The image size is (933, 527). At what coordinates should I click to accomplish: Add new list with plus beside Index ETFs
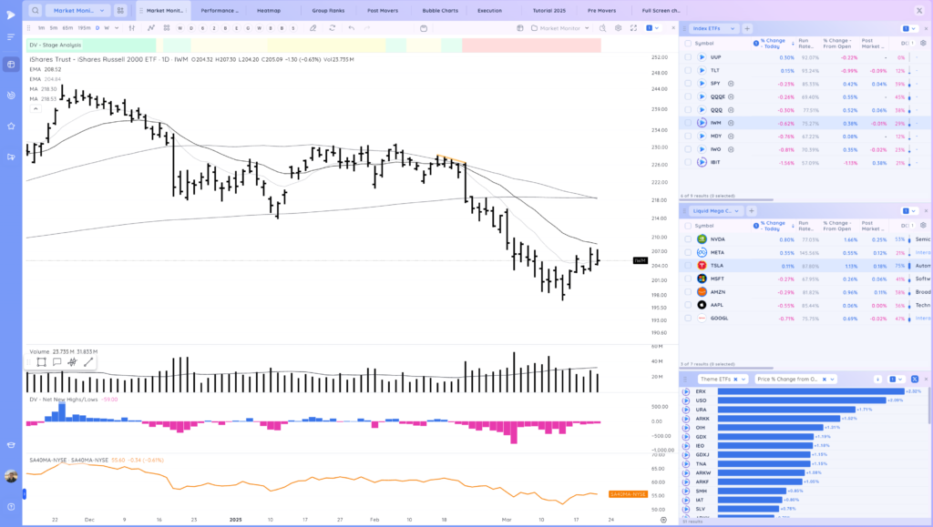(747, 28)
